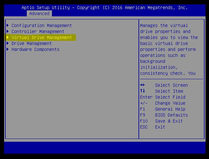
Task: Open Configuration Management submenu
Action: 42,25
